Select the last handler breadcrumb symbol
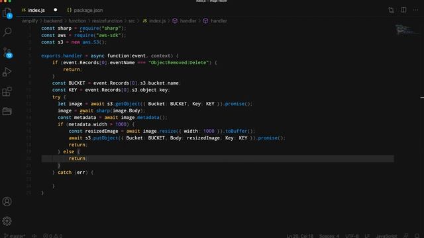 pyautogui.click(x=219, y=20)
